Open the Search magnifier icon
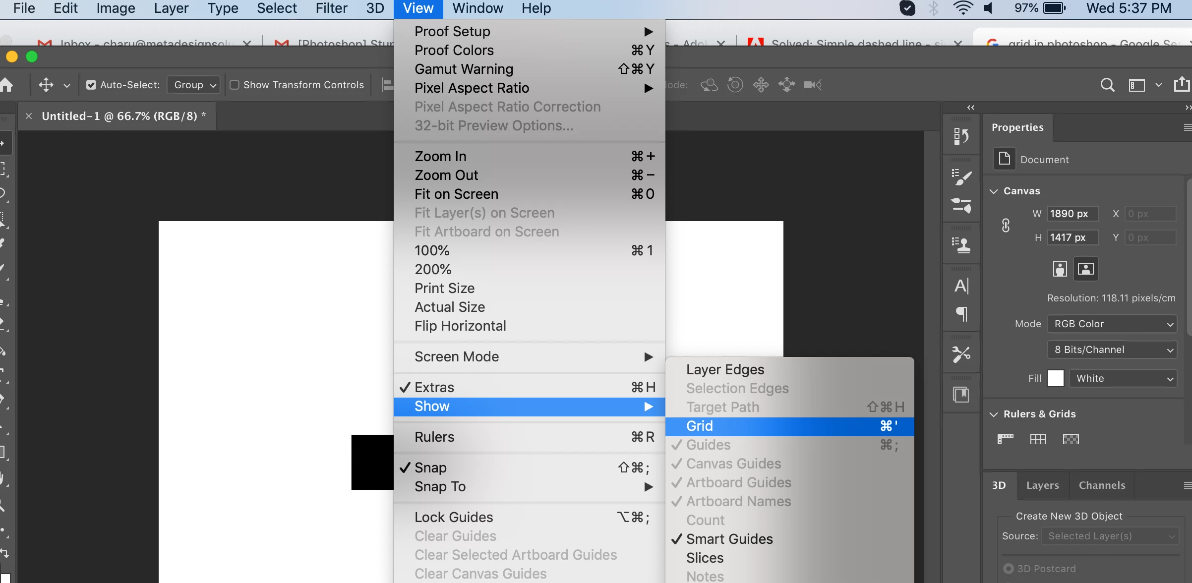Image resolution: width=1192 pixels, height=583 pixels. [x=1107, y=85]
